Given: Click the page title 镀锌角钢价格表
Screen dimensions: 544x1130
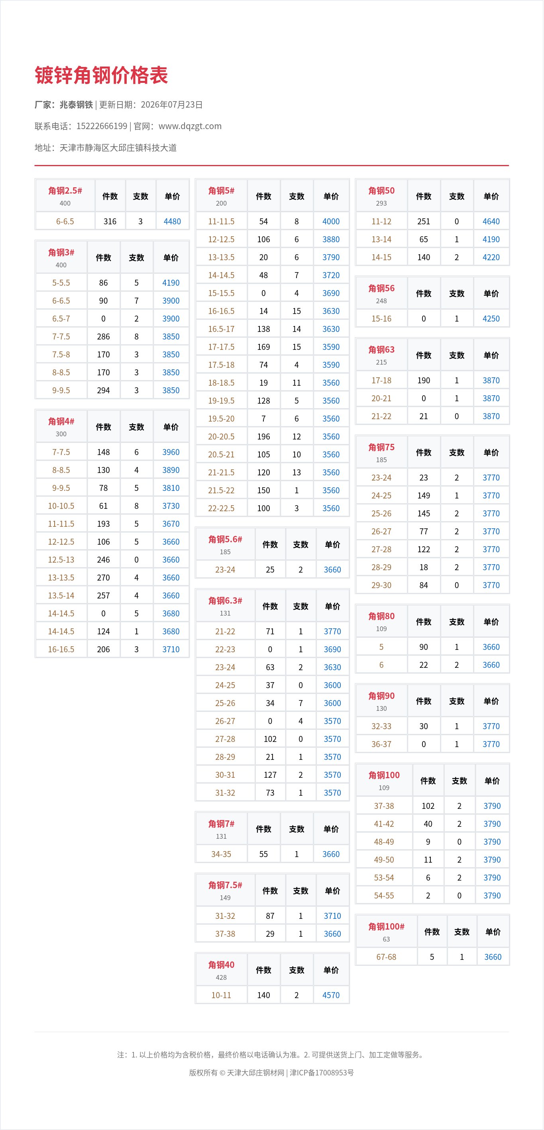Looking at the screenshot, I should [x=101, y=75].
